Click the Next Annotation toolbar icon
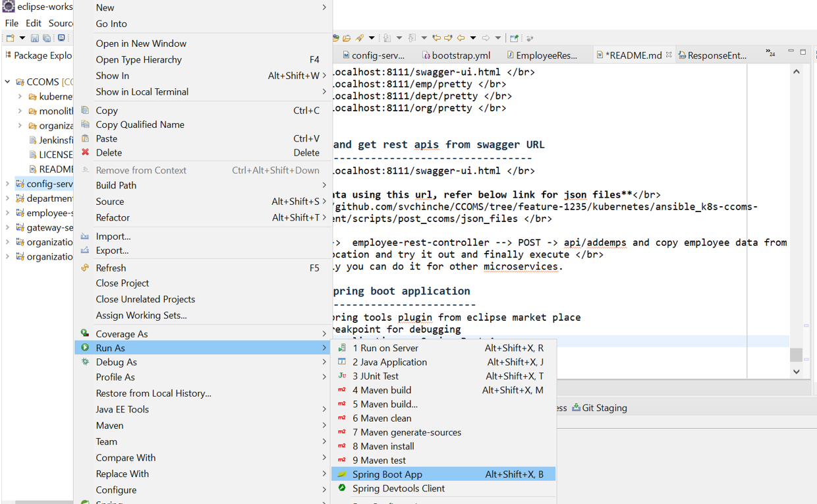Viewport: 817px width, 504px height. pos(387,38)
